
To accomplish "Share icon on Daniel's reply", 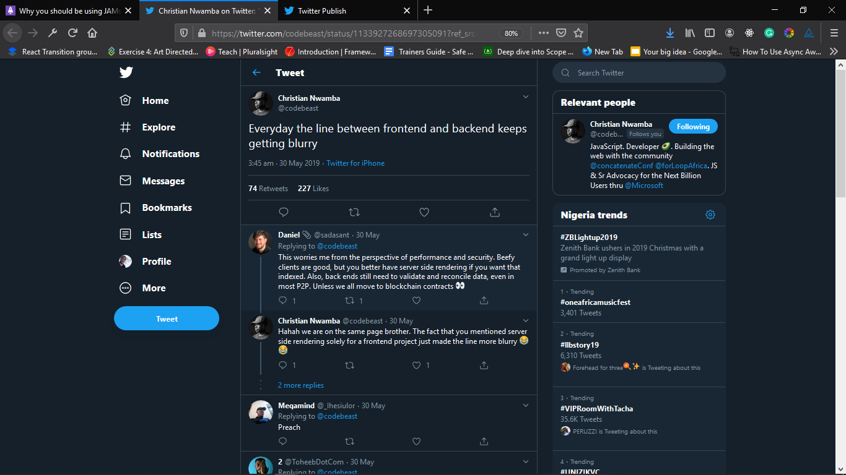I will pos(484,301).
